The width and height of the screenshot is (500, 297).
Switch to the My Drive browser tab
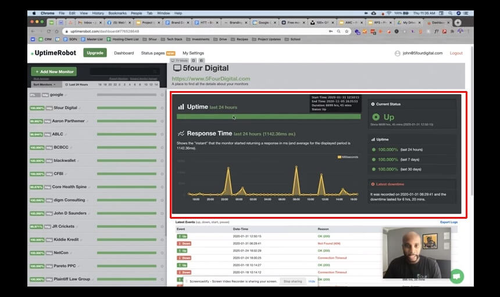[x=409, y=23]
